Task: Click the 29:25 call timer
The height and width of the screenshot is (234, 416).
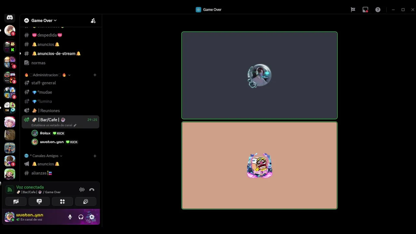Action: tap(92, 120)
